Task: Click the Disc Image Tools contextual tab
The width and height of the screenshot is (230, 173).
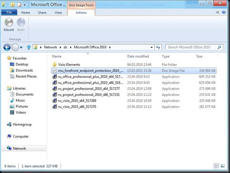Action: tap(81, 5)
